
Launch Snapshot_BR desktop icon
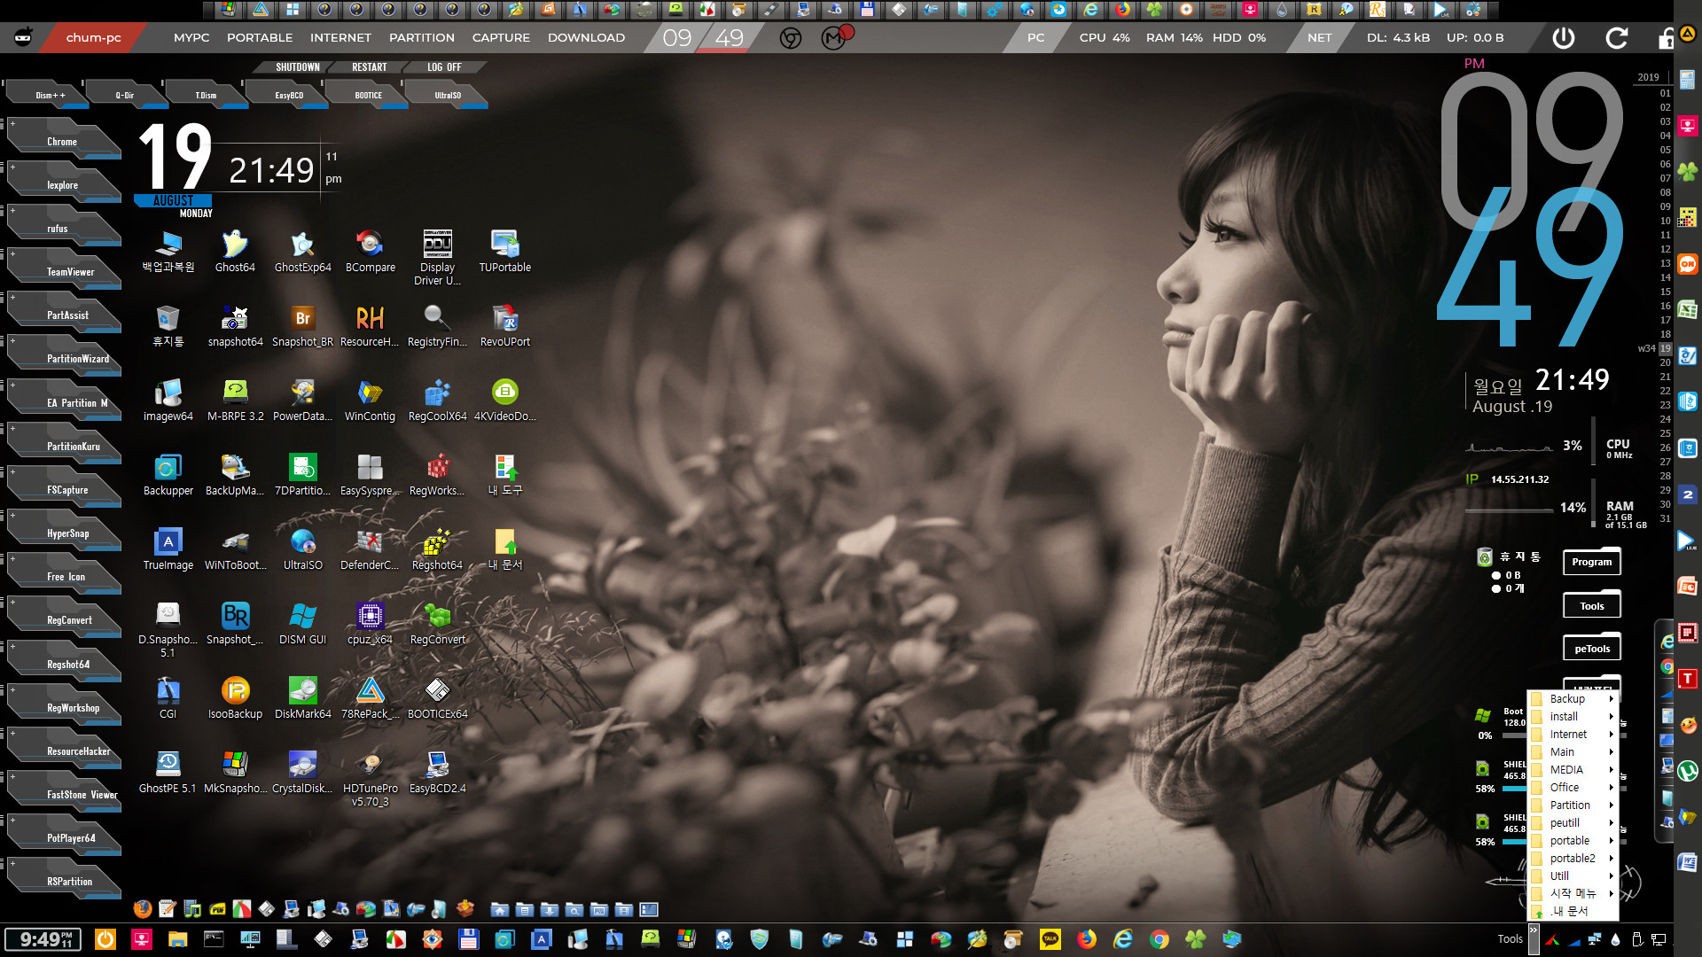[302, 326]
